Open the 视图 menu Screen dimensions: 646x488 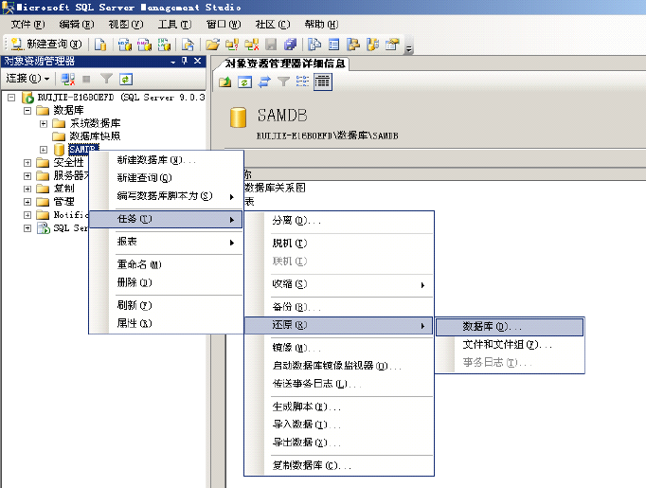[x=126, y=25]
